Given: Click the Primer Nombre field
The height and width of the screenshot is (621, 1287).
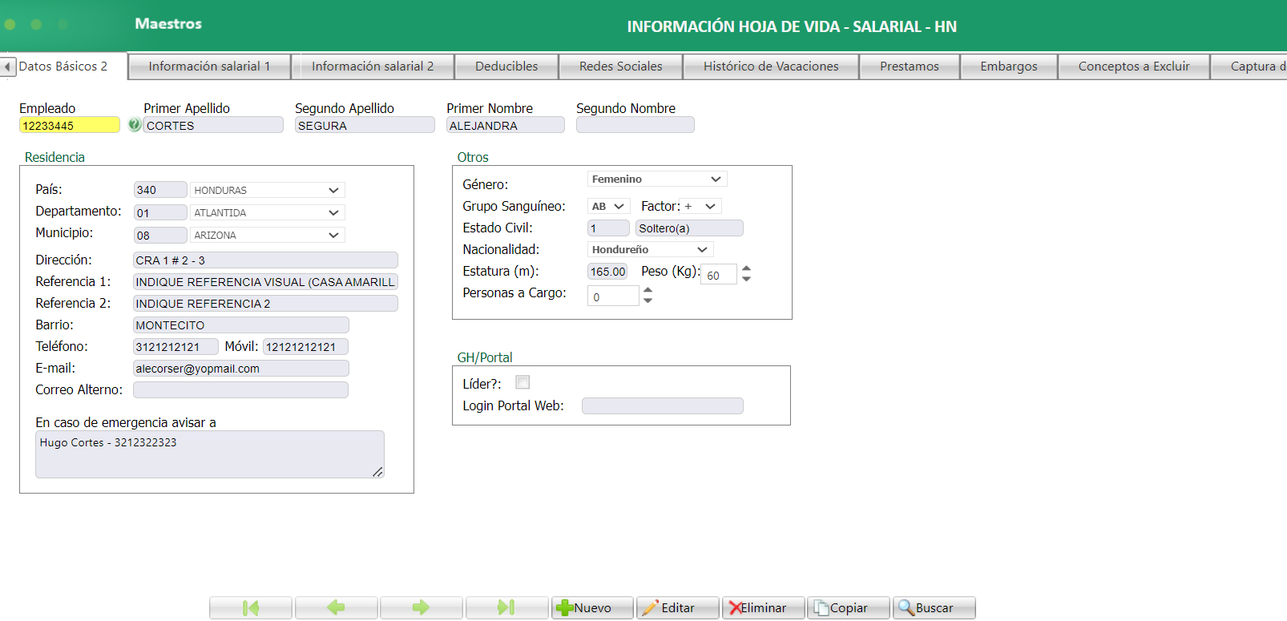Looking at the screenshot, I should [506, 125].
